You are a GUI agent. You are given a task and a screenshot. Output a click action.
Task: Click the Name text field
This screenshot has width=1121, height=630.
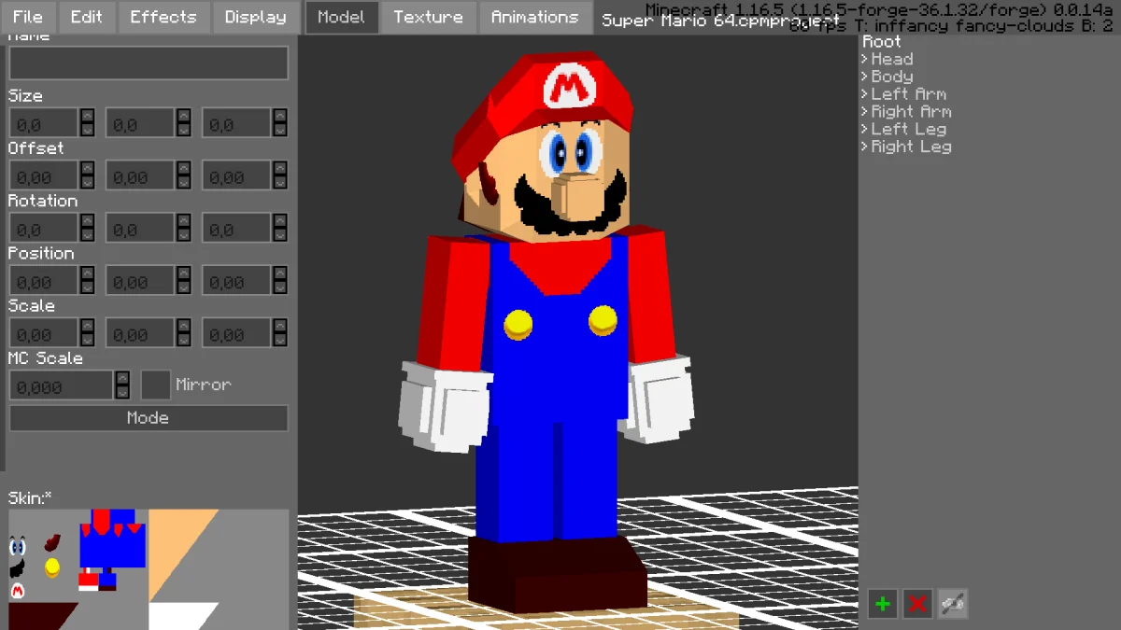149,63
